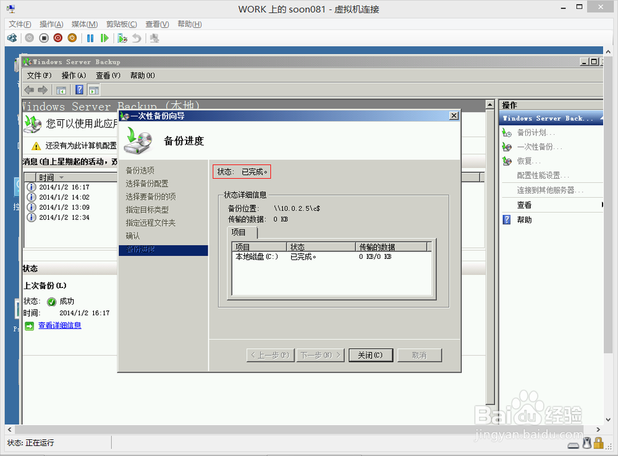Open 查看详细信息 link

[59, 325]
